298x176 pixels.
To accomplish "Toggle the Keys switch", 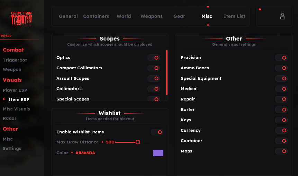I will coord(281,120).
